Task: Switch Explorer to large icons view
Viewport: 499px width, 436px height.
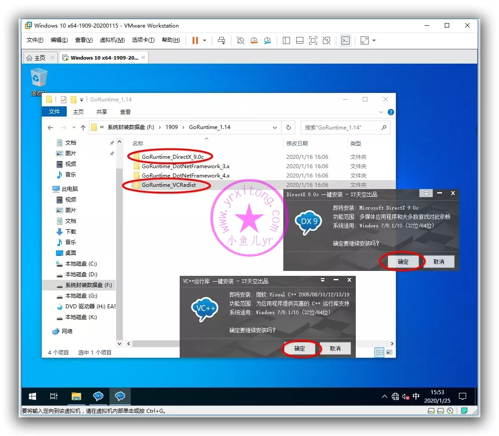Action: coord(389,352)
